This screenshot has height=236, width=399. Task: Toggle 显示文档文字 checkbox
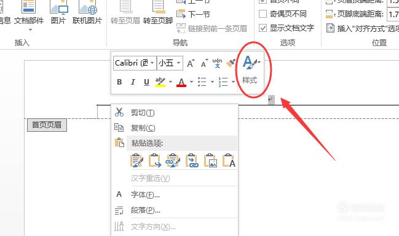263,28
